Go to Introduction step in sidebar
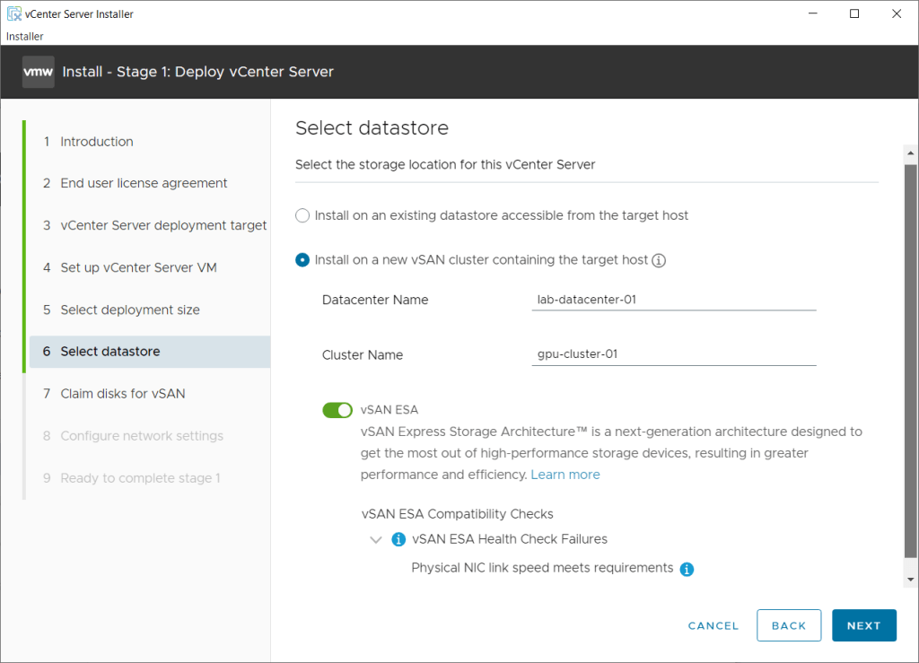 click(x=96, y=142)
